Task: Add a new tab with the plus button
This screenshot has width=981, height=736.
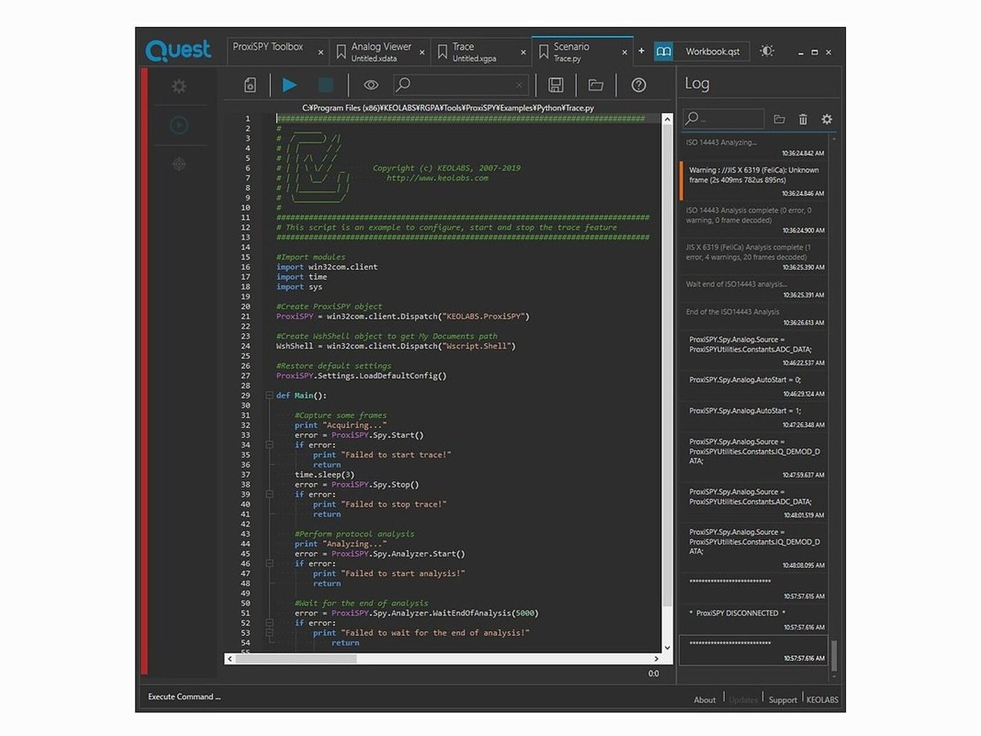Action: (641, 51)
